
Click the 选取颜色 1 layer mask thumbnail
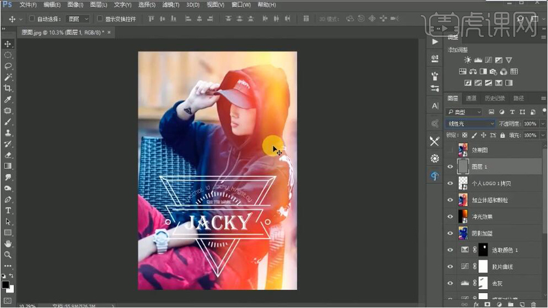(483, 250)
